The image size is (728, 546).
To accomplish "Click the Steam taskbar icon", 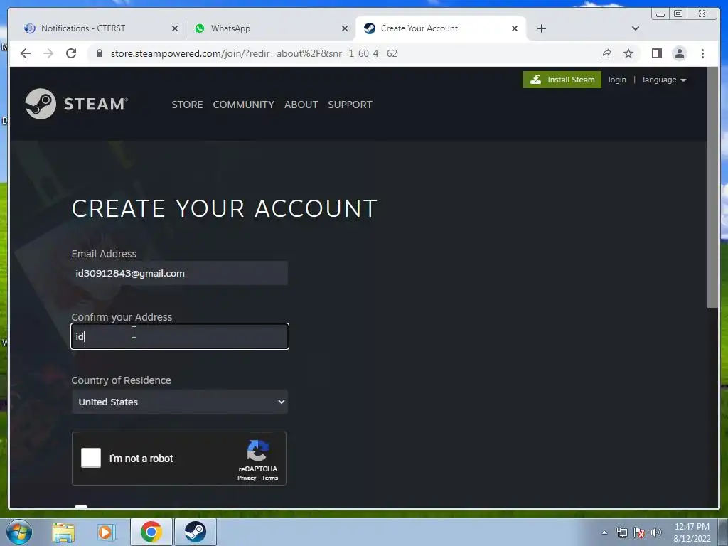I will [x=195, y=532].
